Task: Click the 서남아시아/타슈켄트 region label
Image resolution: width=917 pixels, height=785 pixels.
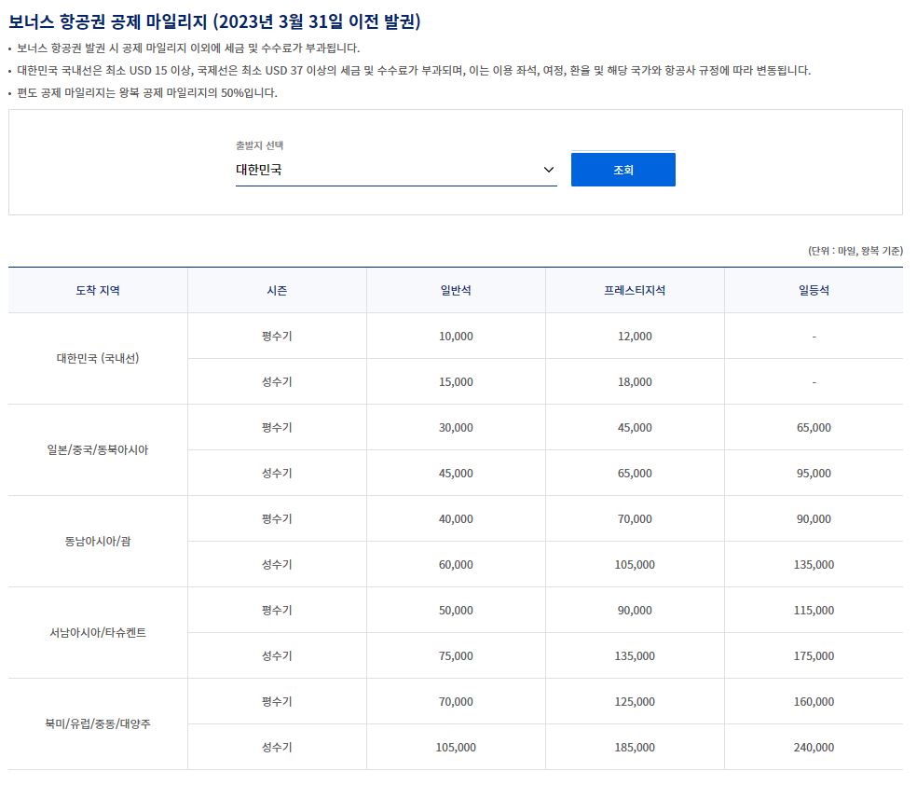Action: click(x=97, y=633)
